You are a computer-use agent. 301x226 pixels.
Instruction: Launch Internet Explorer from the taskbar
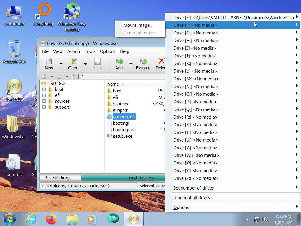coord(31,219)
